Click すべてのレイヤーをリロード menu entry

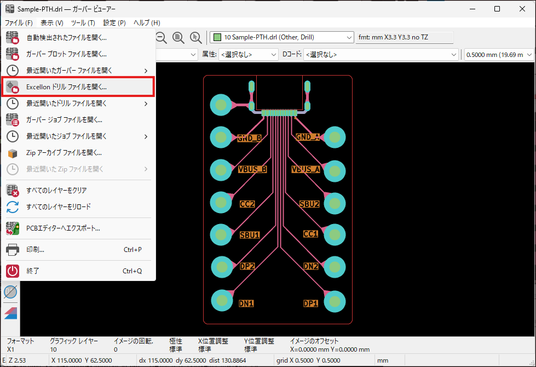(x=58, y=207)
